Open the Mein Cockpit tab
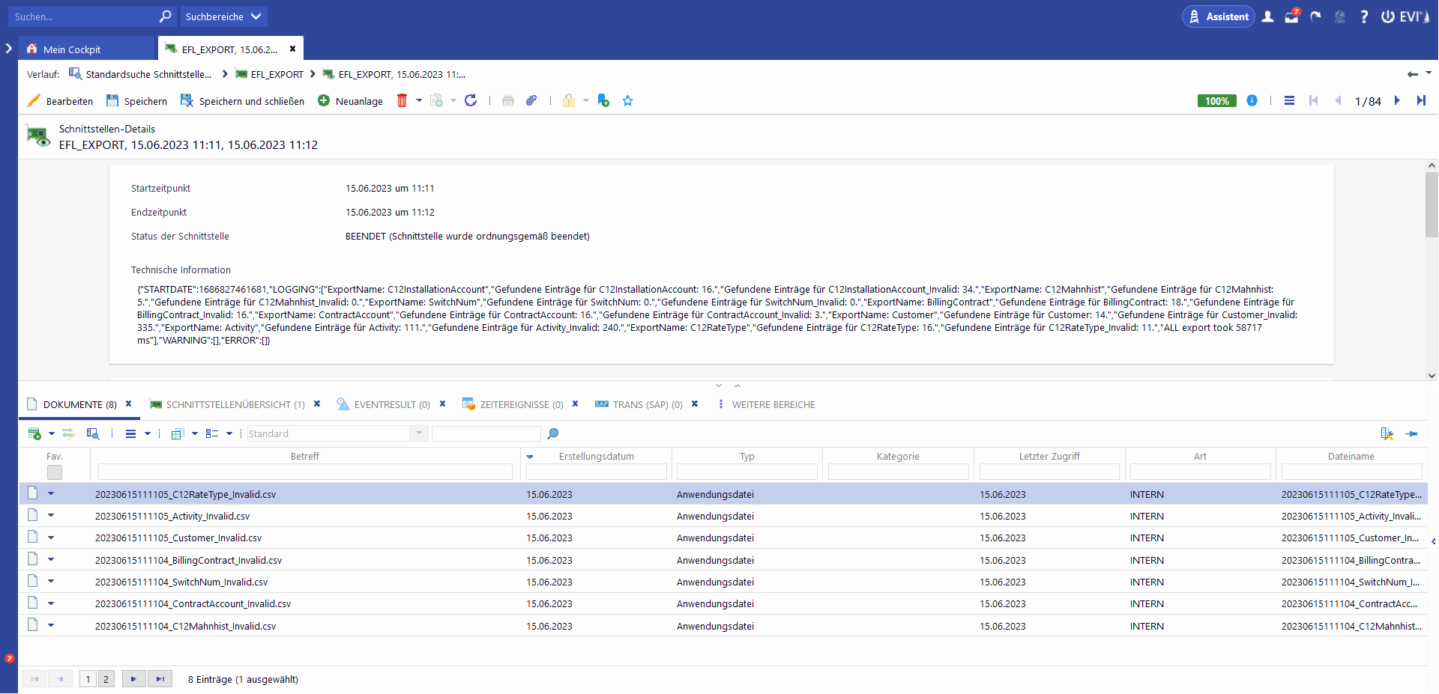The height and width of the screenshot is (694, 1439). point(72,49)
